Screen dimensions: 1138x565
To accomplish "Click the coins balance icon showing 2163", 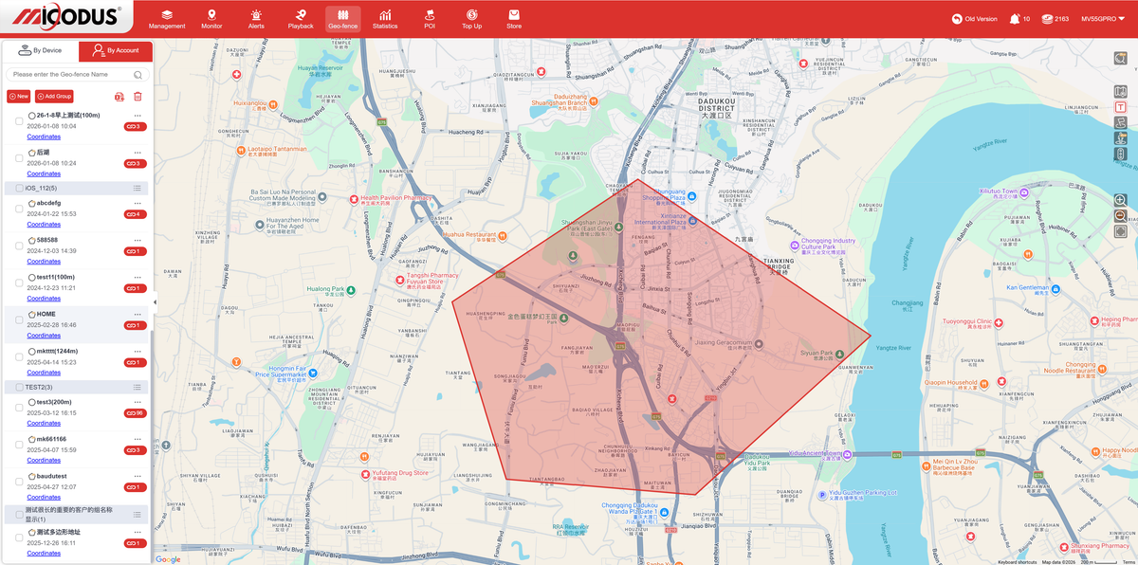I will click(x=1055, y=19).
